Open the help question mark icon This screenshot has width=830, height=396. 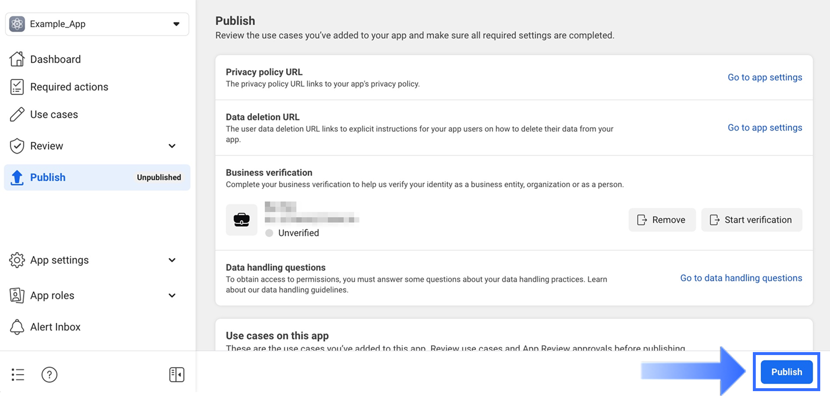point(49,375)
